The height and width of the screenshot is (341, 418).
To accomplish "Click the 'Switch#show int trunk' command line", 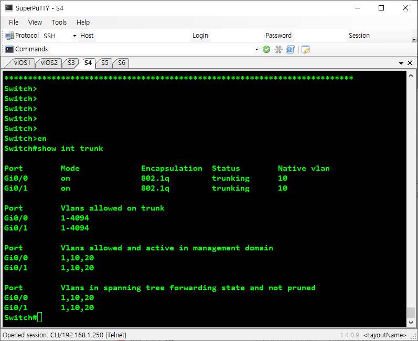I will tap(53, 149).
